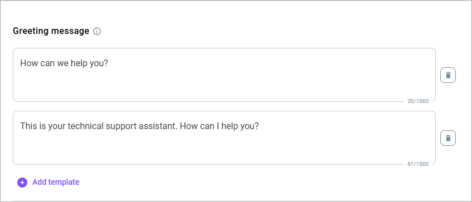Click 'This is your' at start of second greeting
This screenshot has width=472, height=202.
point(43,126)
